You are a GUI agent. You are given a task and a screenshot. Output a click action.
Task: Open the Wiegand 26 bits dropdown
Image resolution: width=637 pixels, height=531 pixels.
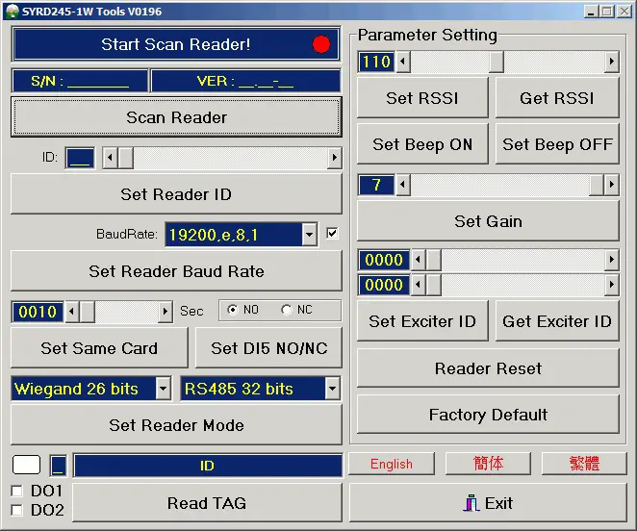163,389
